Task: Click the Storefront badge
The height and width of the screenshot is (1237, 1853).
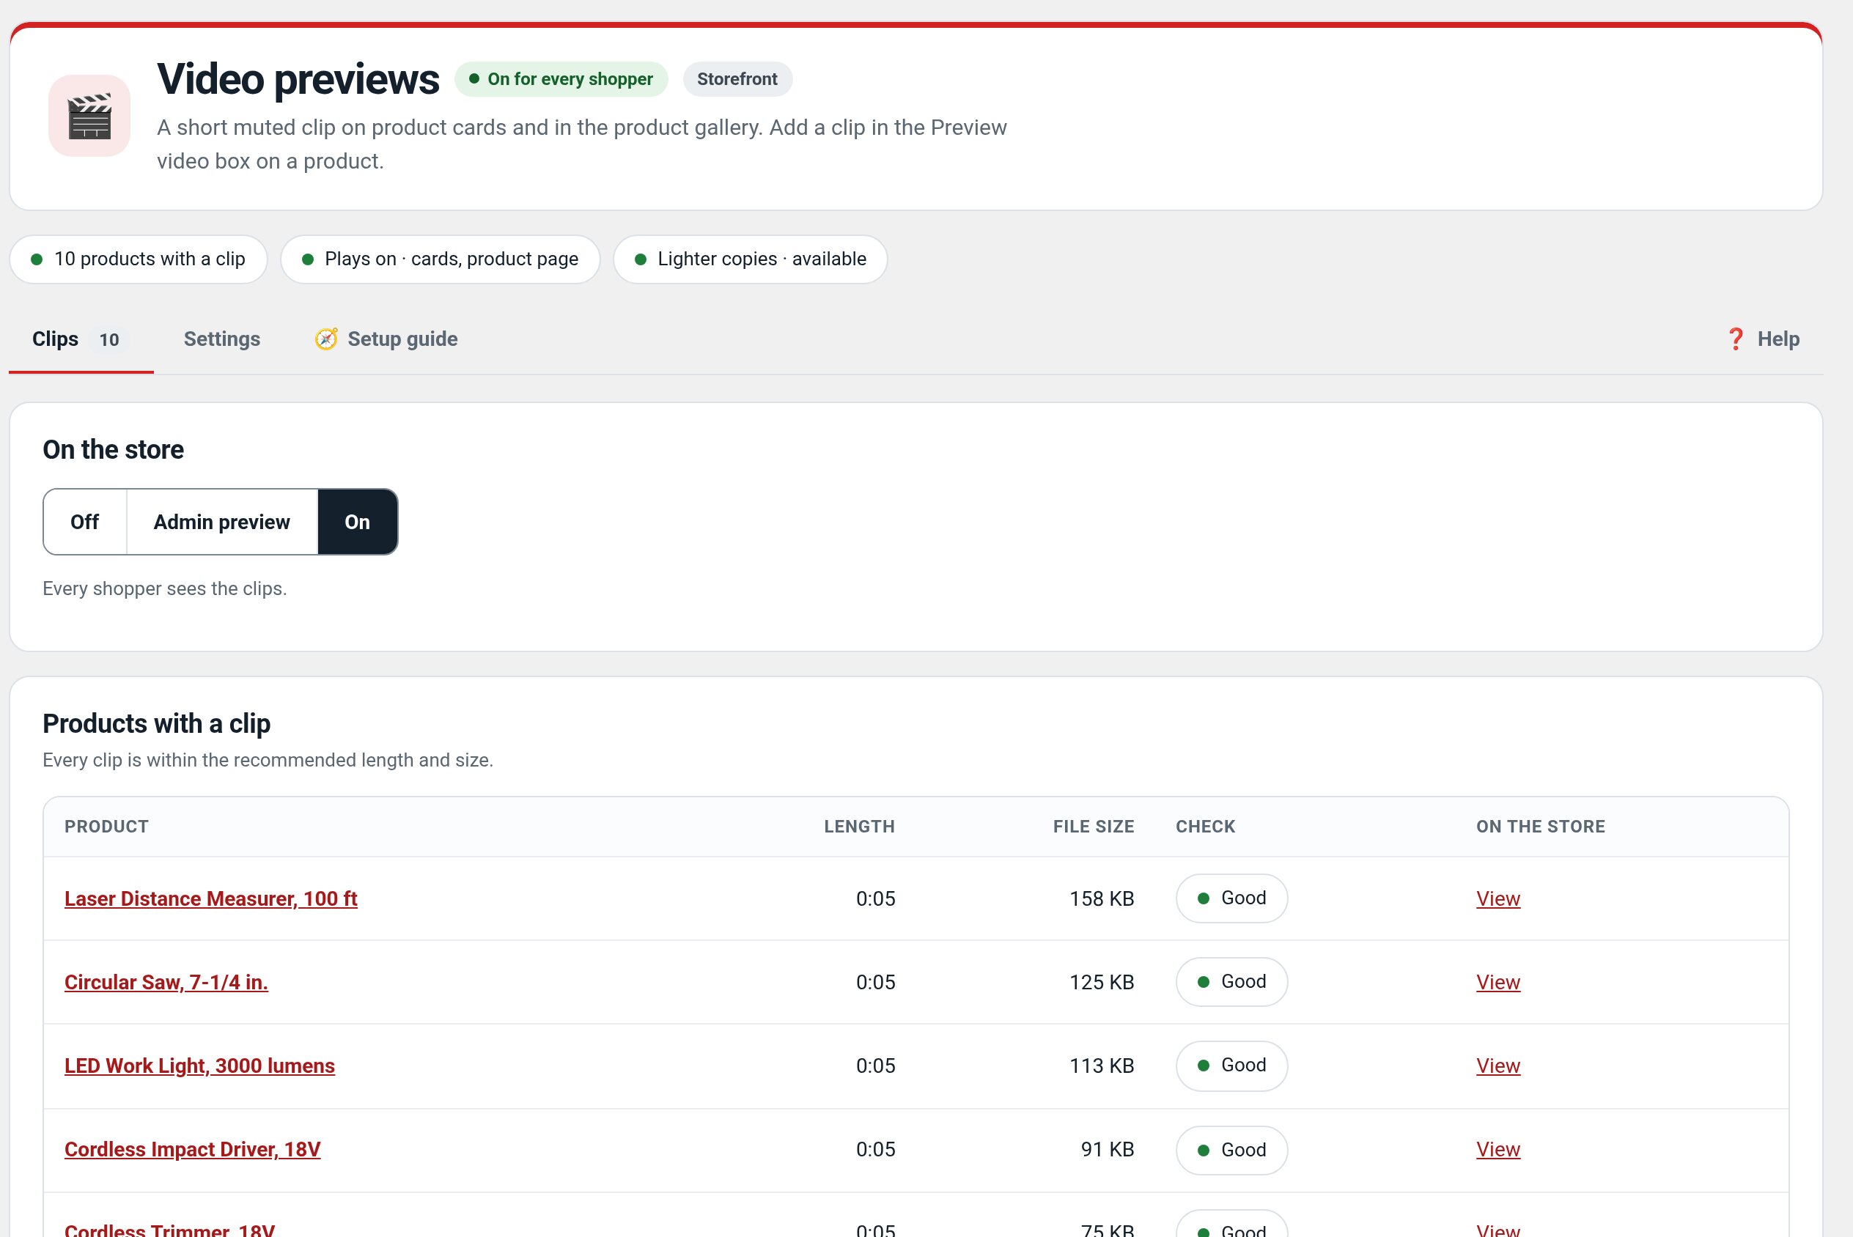Action: [737, 79]
